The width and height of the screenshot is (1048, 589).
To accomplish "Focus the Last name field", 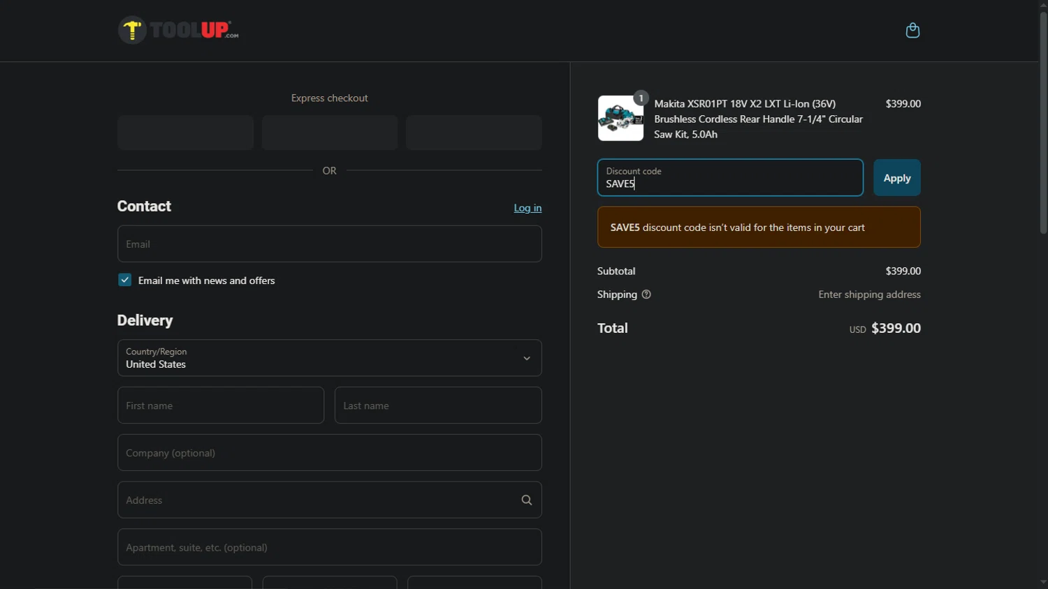I will [438, 405].
